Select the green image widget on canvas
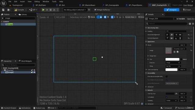The width and height of the screenshot is (195, 110). click(x=94, y=59)
